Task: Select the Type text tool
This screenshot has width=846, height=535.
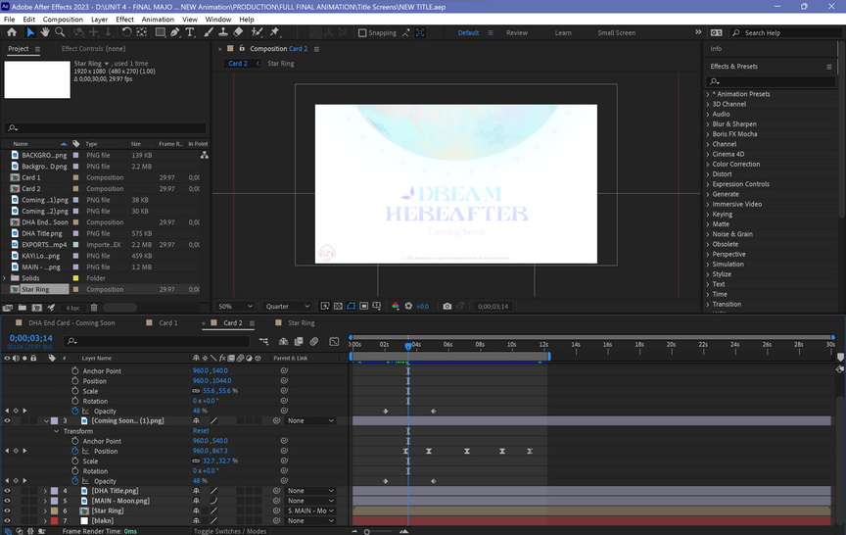Action: pos(189,32)
